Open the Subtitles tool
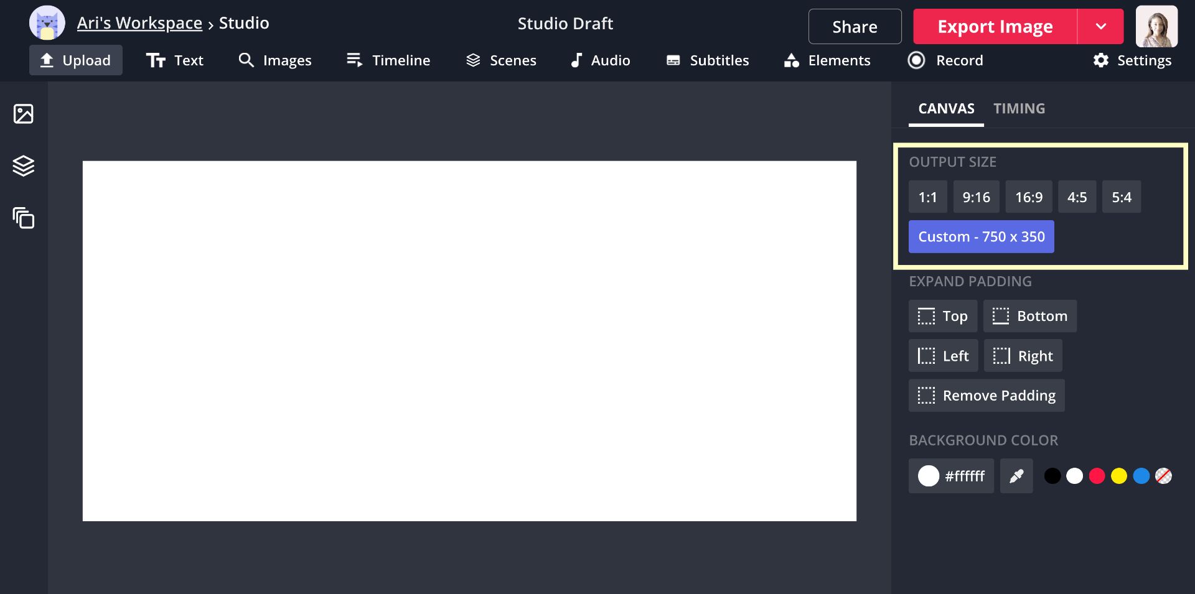1195x594 pixels. (x=708, y=60)
